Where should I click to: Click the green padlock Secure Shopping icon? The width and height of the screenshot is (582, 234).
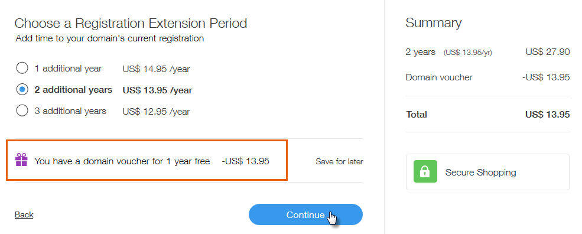[425, 171]
